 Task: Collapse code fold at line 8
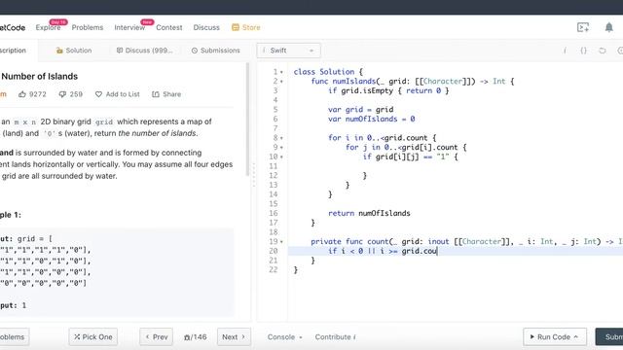(281, 138)
